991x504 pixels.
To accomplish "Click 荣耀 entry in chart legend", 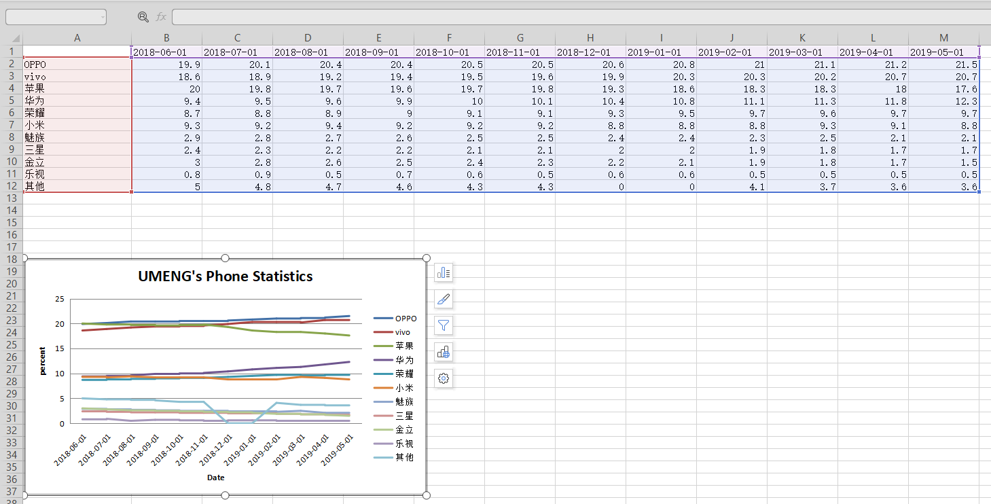I will point(394,374).
